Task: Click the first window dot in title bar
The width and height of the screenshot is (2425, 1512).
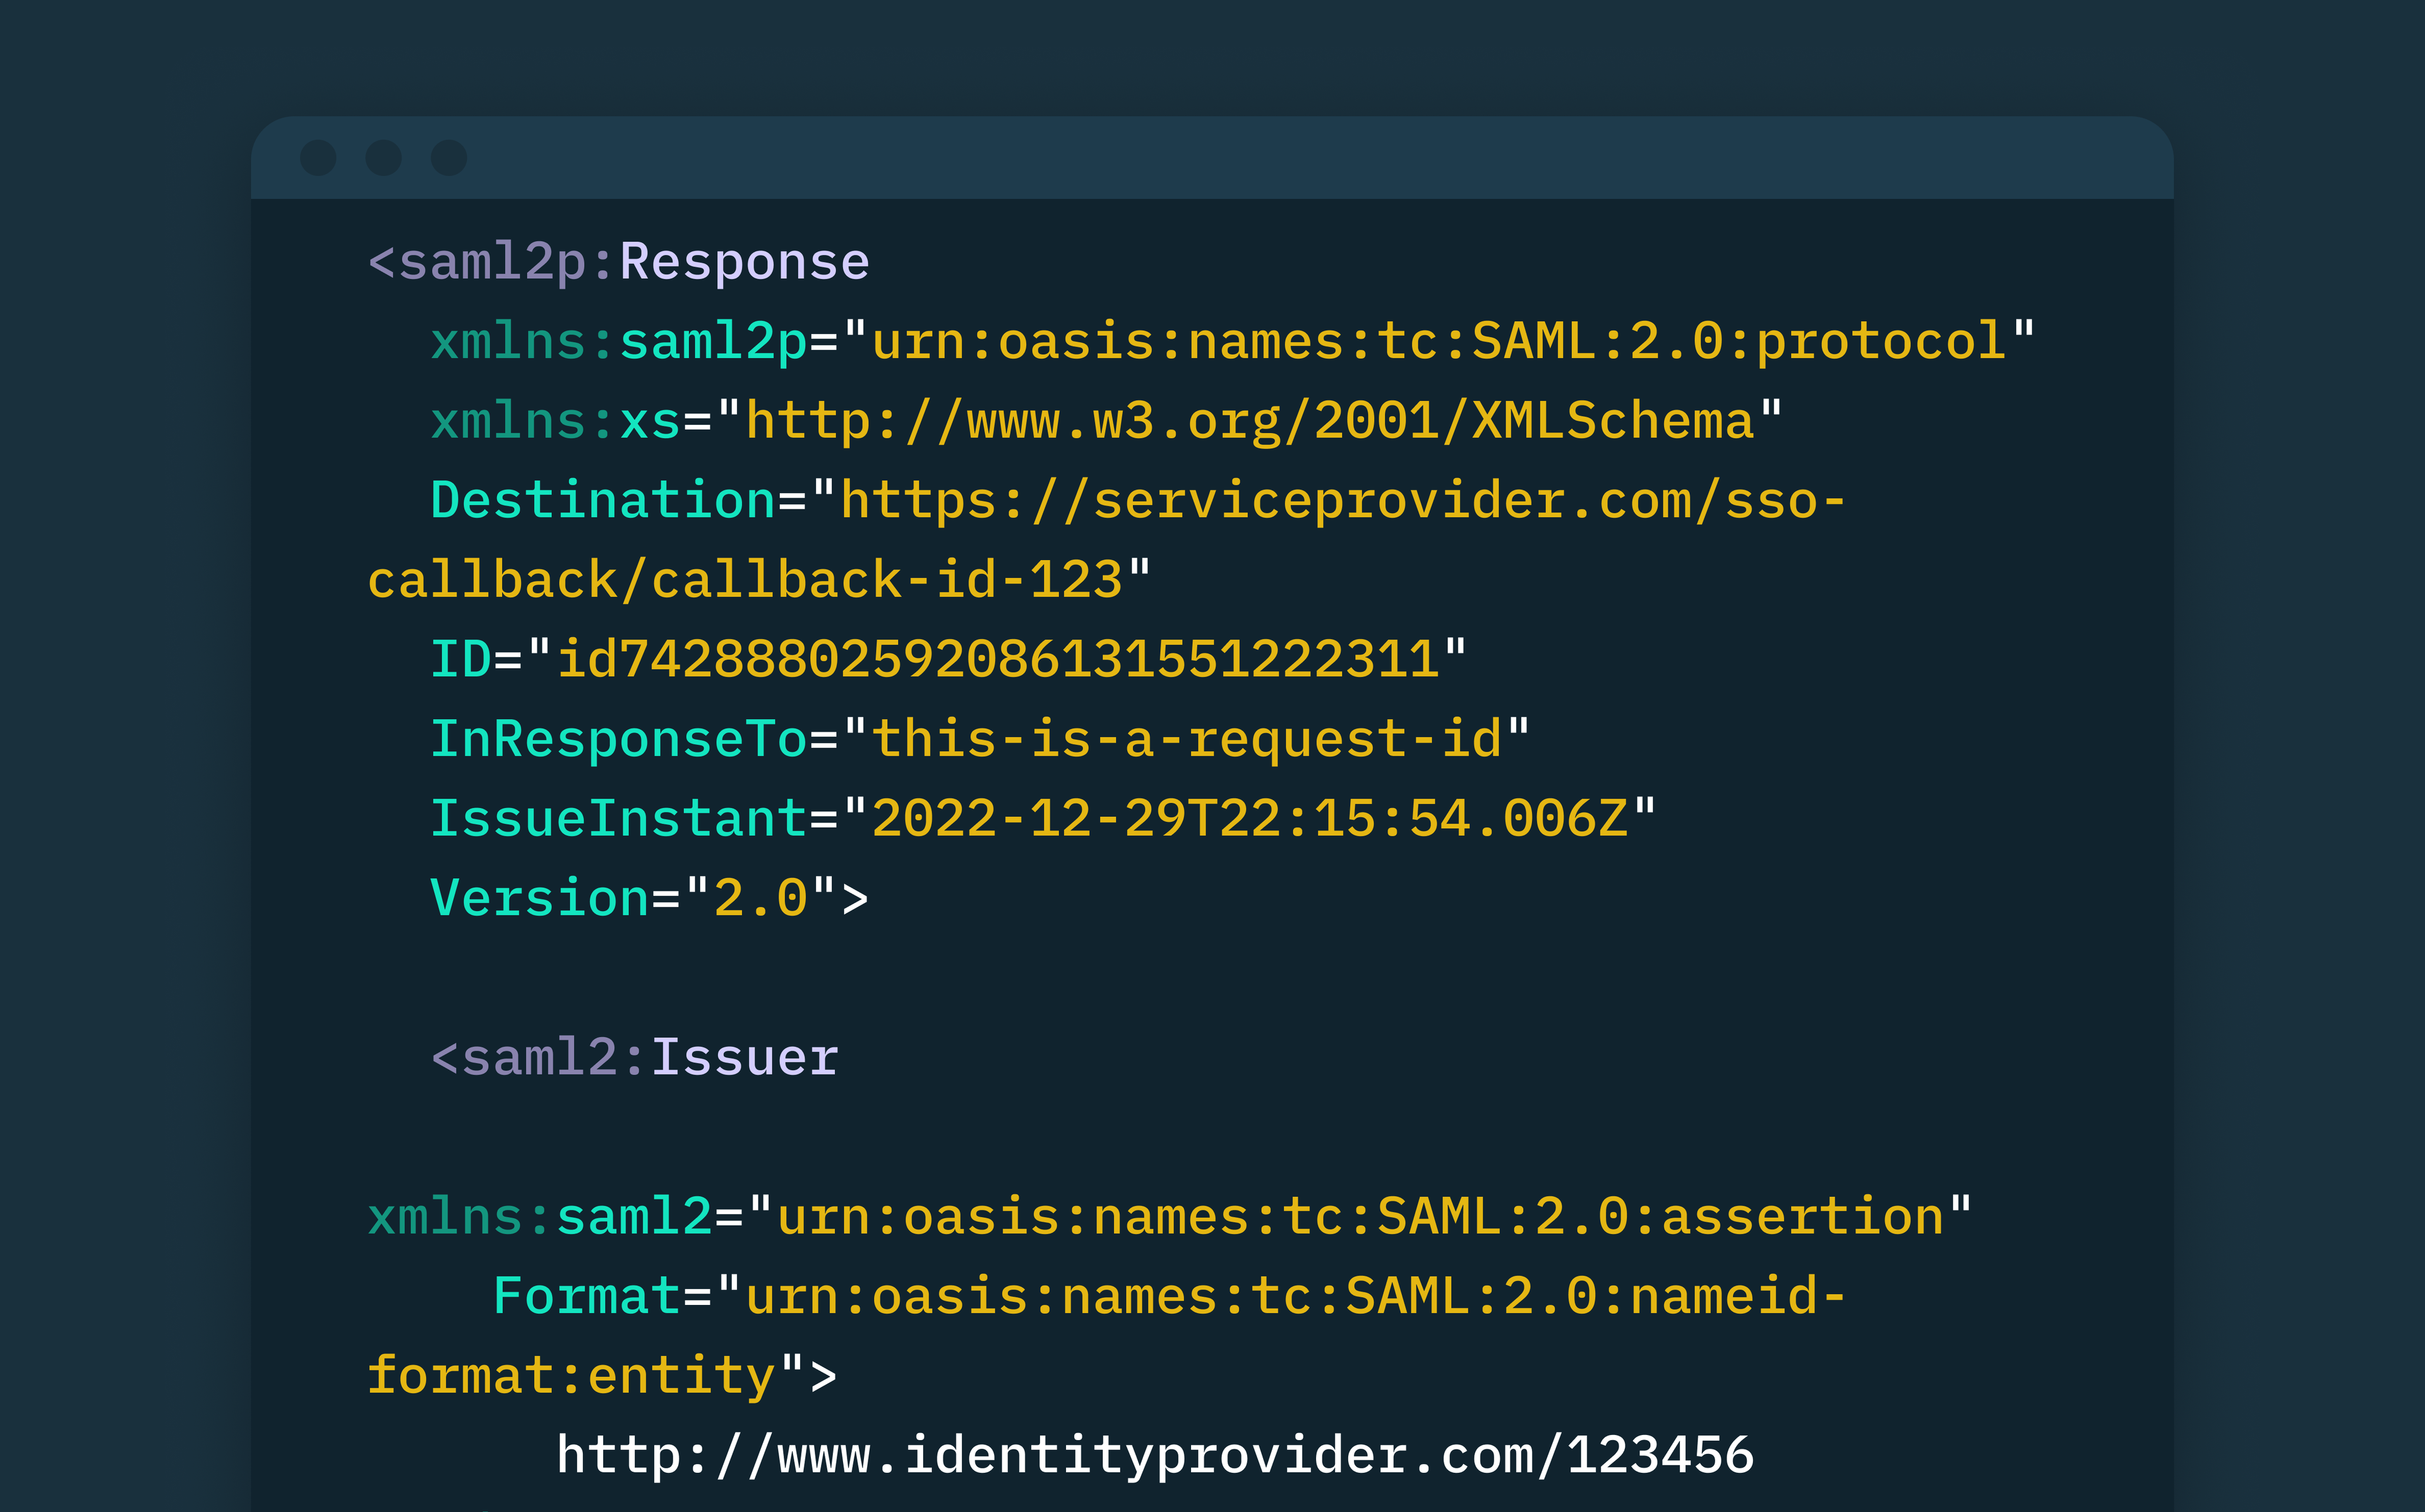Action: (318, 158)
